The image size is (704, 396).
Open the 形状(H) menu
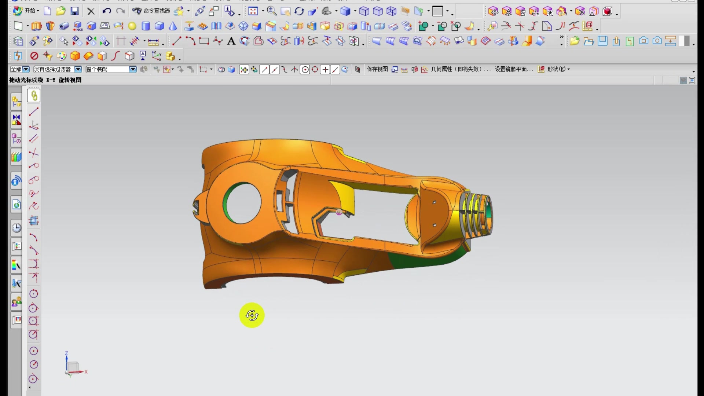click(x=558, y=69)
